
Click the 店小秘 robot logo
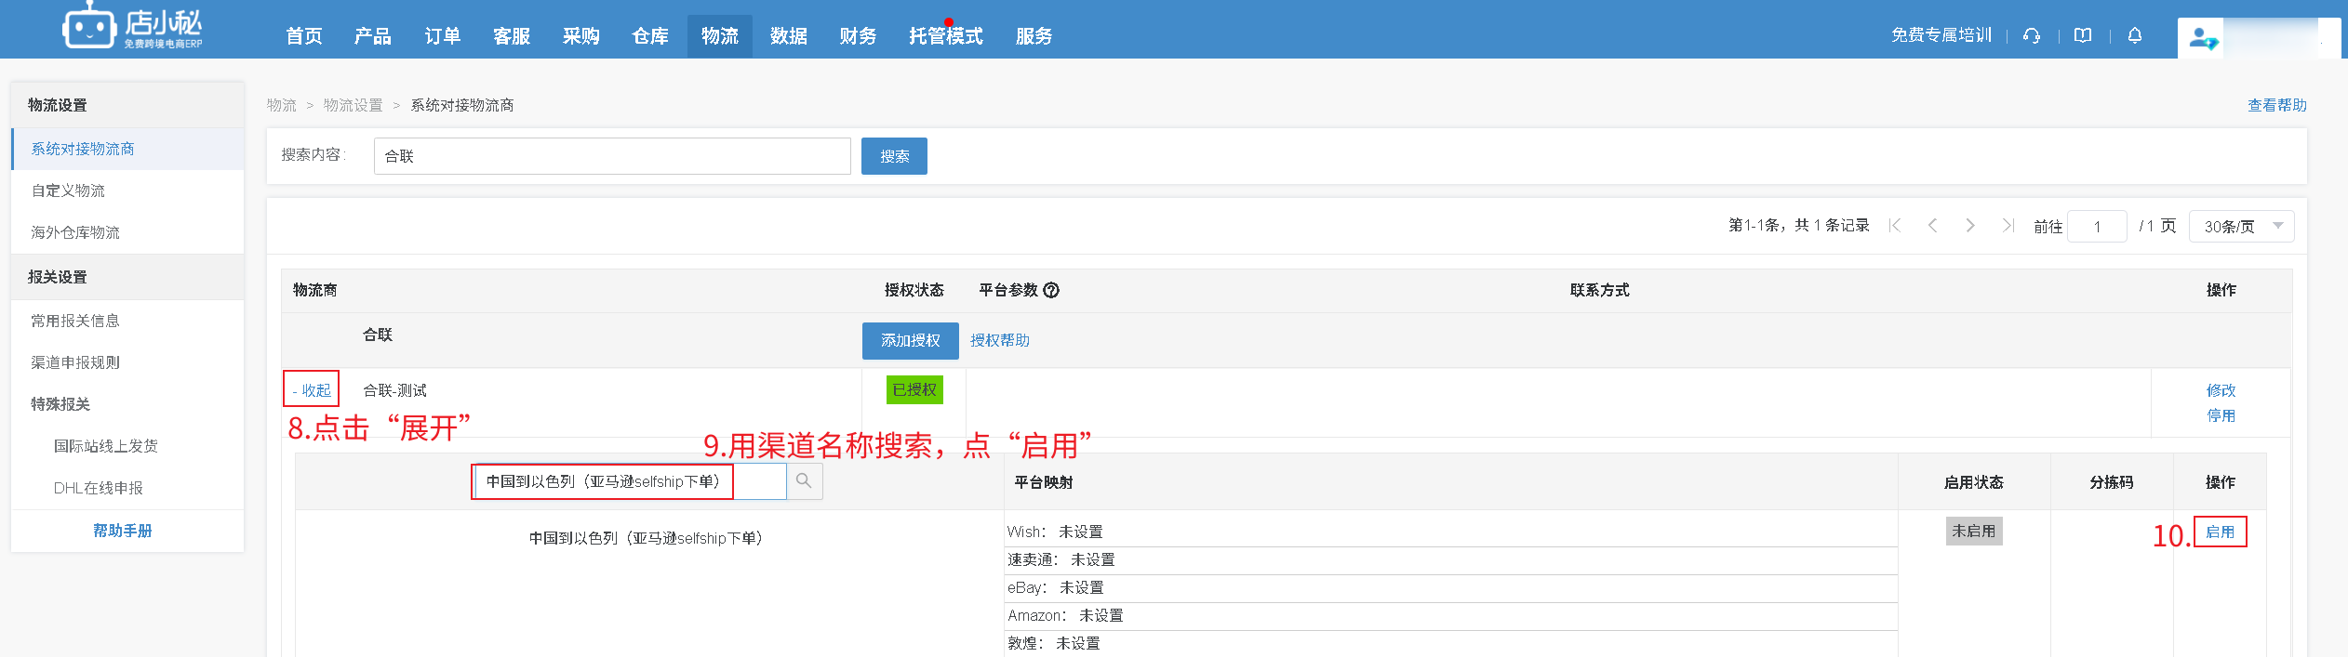(x=88, y=28)
